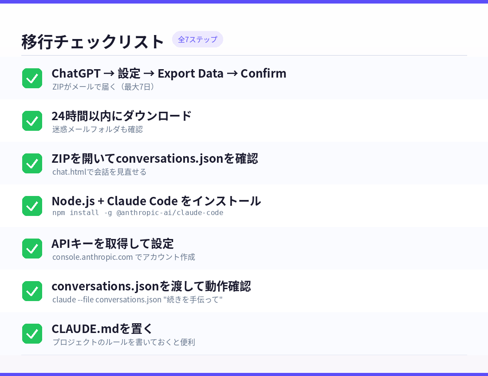Uncheck the CLAUDE.mdを置く checkbox

pos(32,334)
